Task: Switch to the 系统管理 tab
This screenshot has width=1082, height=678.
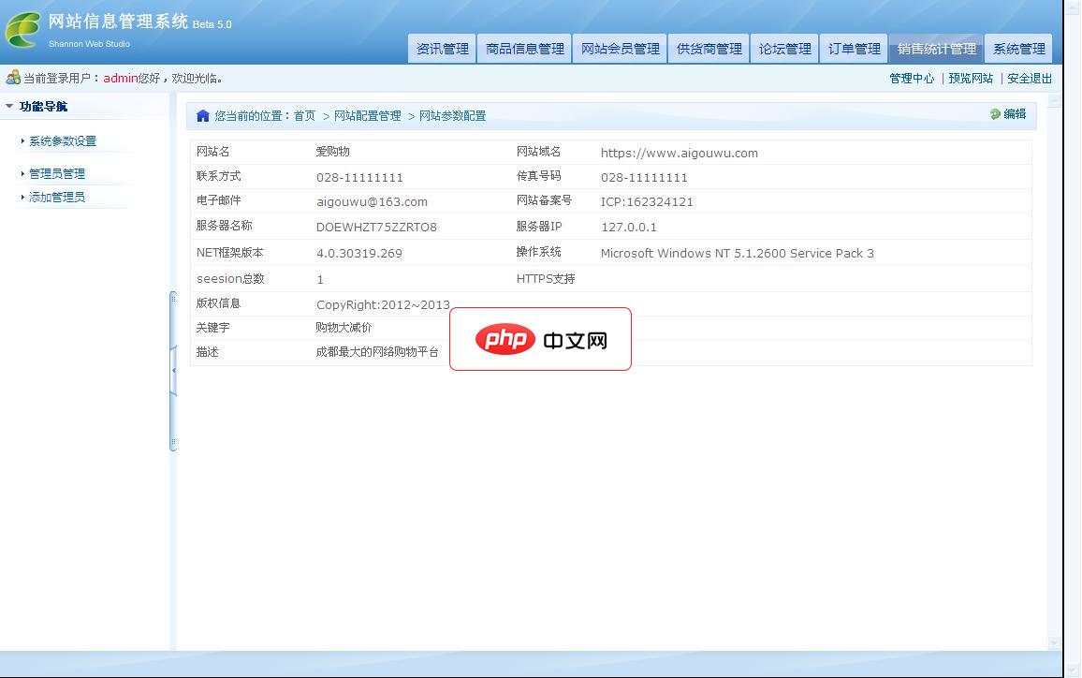Action: click(x=1018, y=48)
